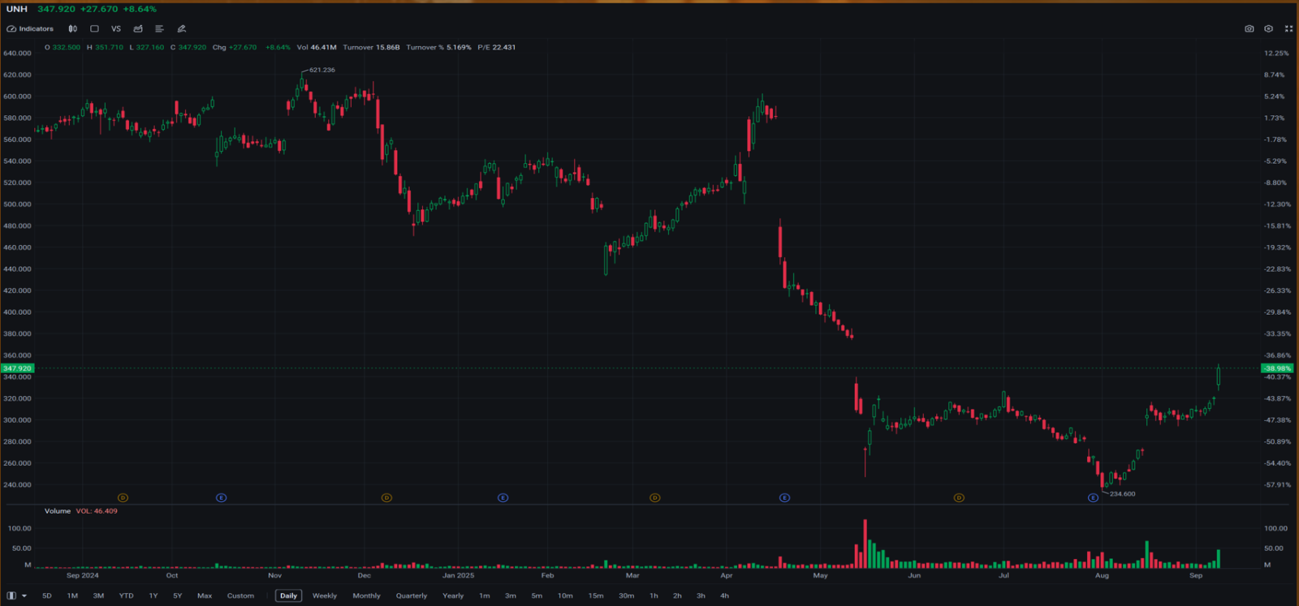Click the blue earnings marker near May
The image size is (1299, 606).
(784, 497)
